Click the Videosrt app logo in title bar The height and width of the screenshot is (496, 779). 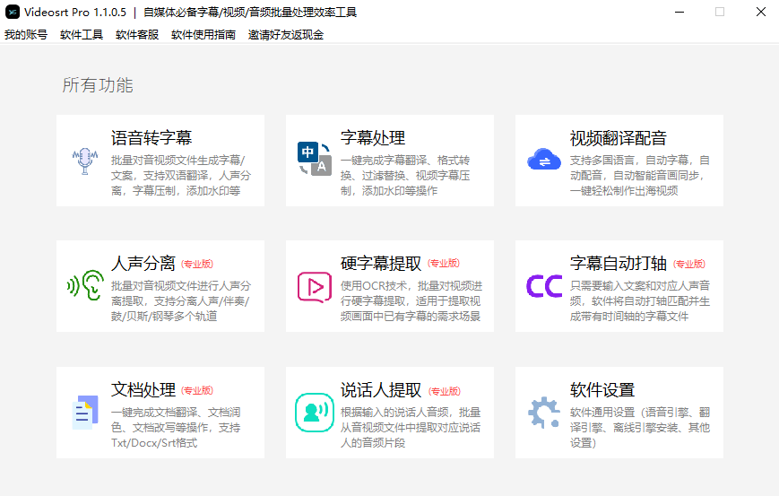tap(13, 12)
